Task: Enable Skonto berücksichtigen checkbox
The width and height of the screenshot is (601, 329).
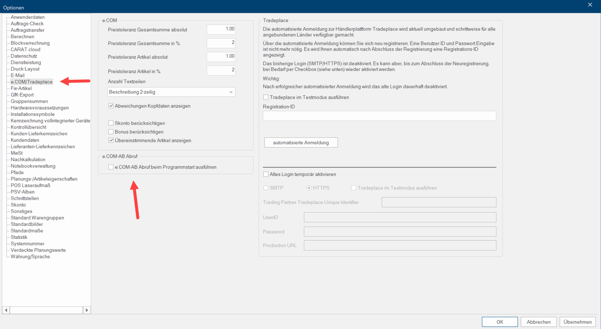Action: tap(111, 123)
